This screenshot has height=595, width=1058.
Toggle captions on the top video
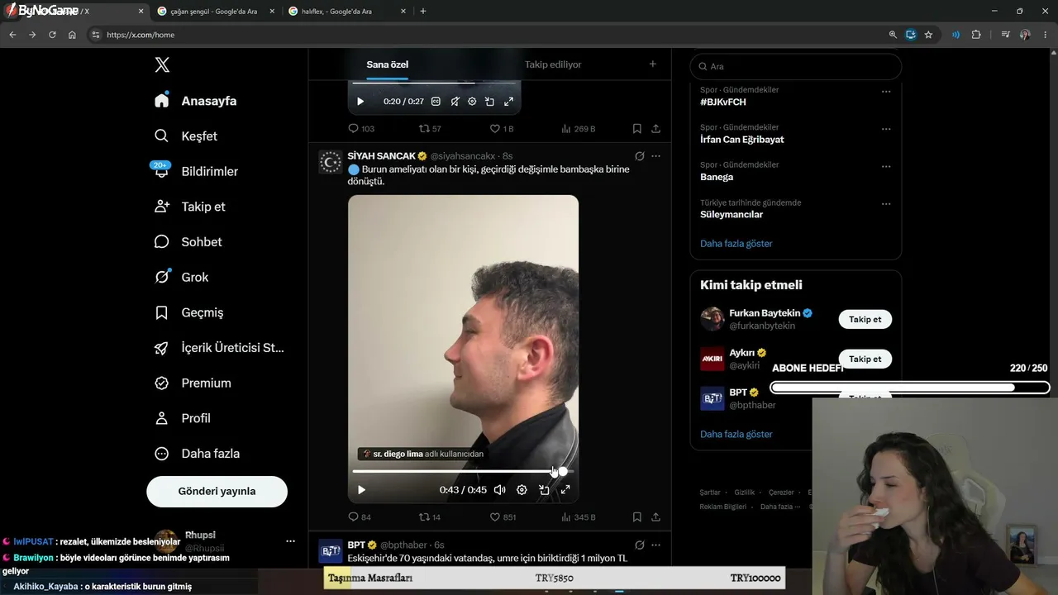(436, 102)
